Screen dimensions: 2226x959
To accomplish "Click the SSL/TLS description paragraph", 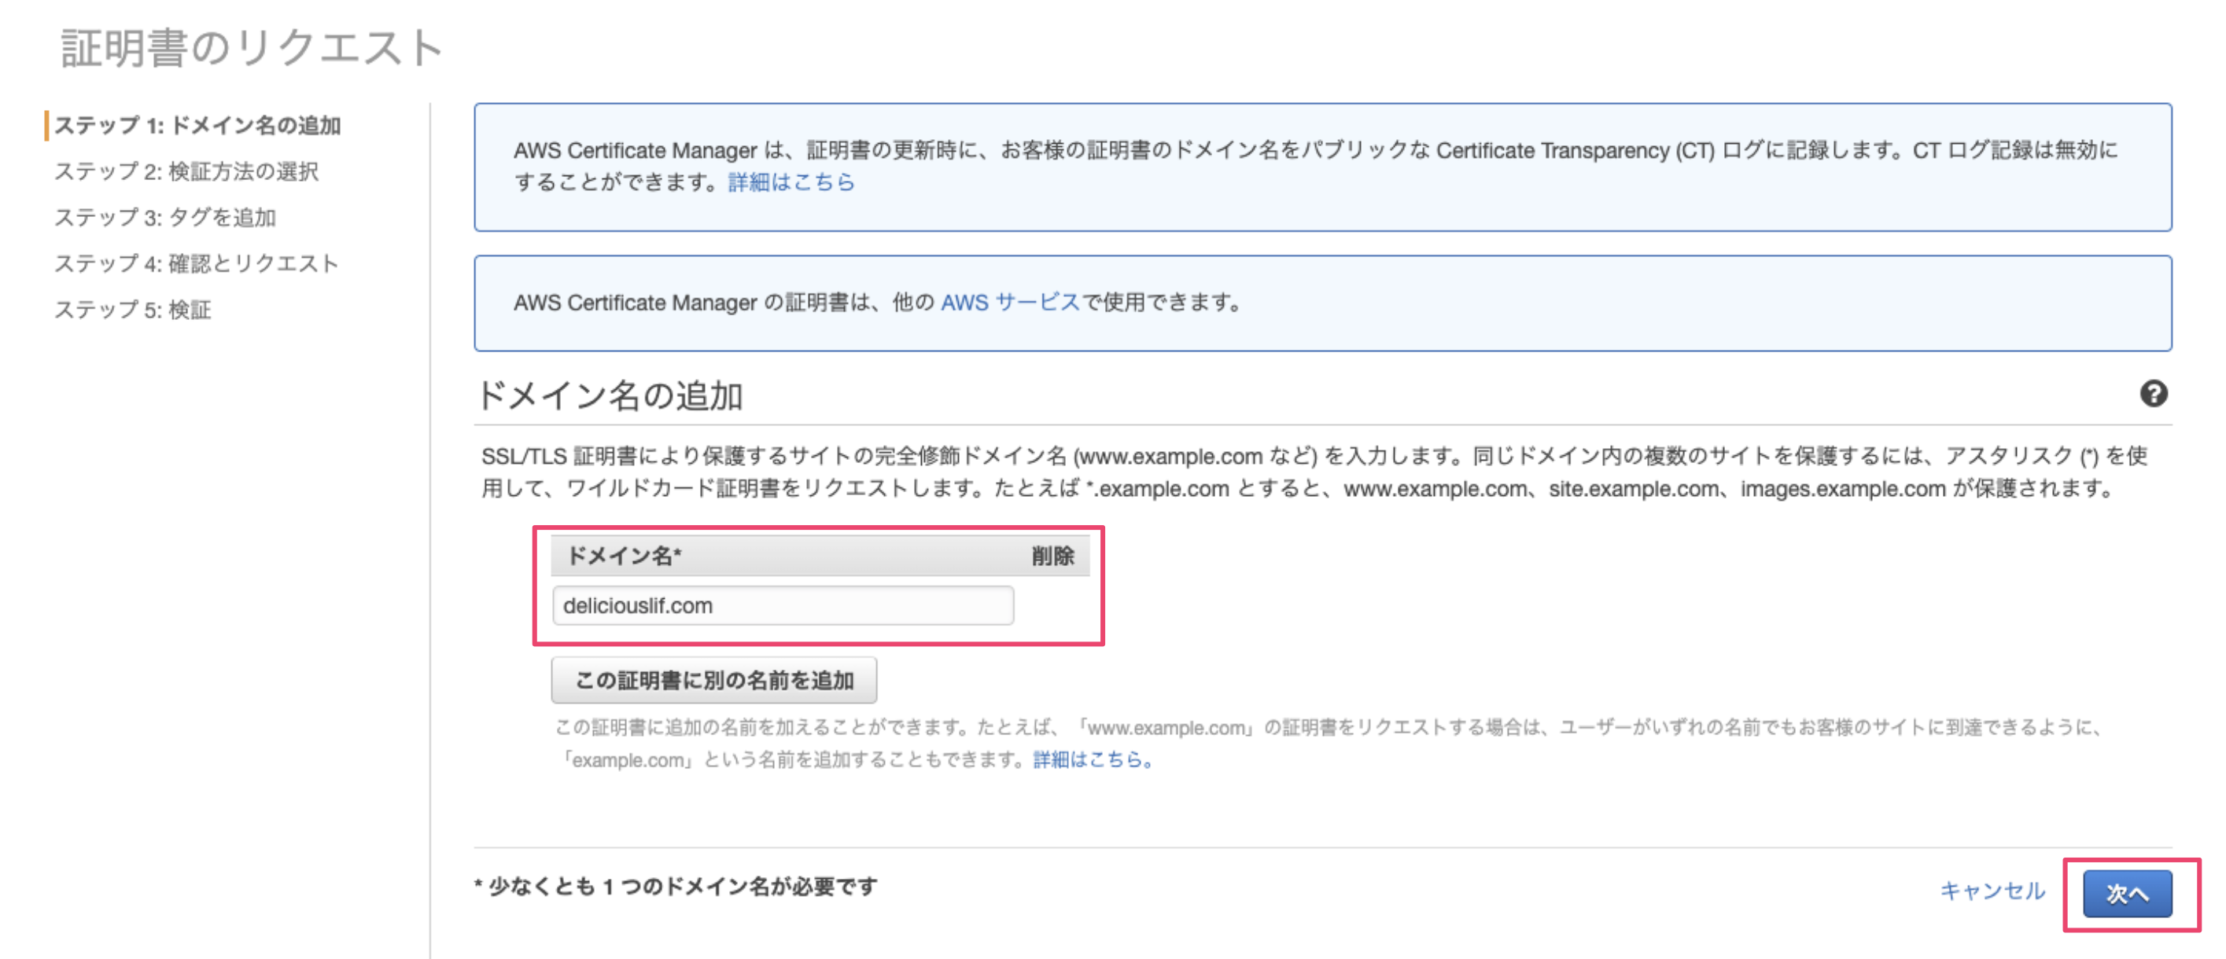I will point(1314,472).
